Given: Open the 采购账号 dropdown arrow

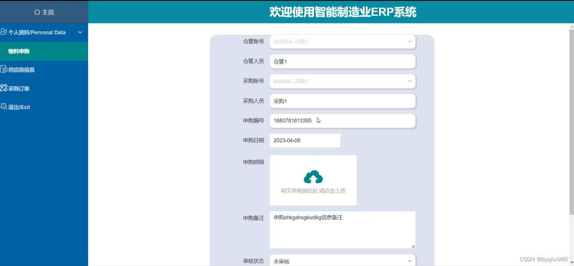Looking at the screenshot, I should click(x=409, y=82).
